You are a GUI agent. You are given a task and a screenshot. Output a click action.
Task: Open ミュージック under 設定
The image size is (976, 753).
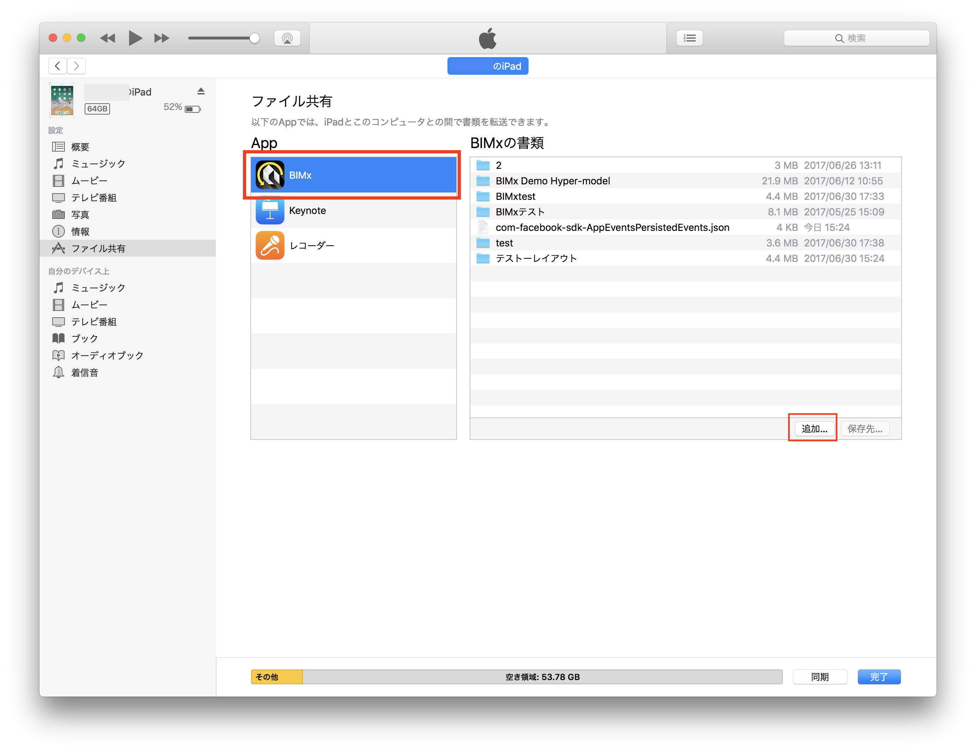127,164
